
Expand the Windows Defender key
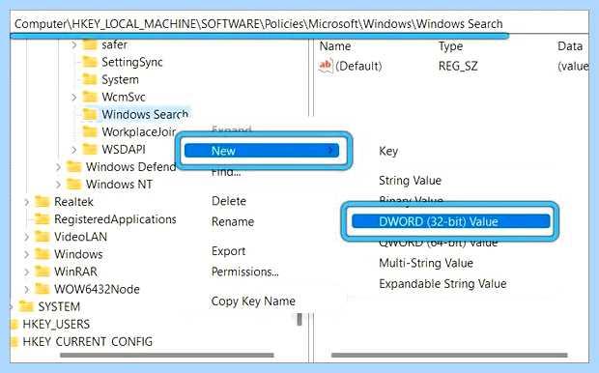[58, 167]
